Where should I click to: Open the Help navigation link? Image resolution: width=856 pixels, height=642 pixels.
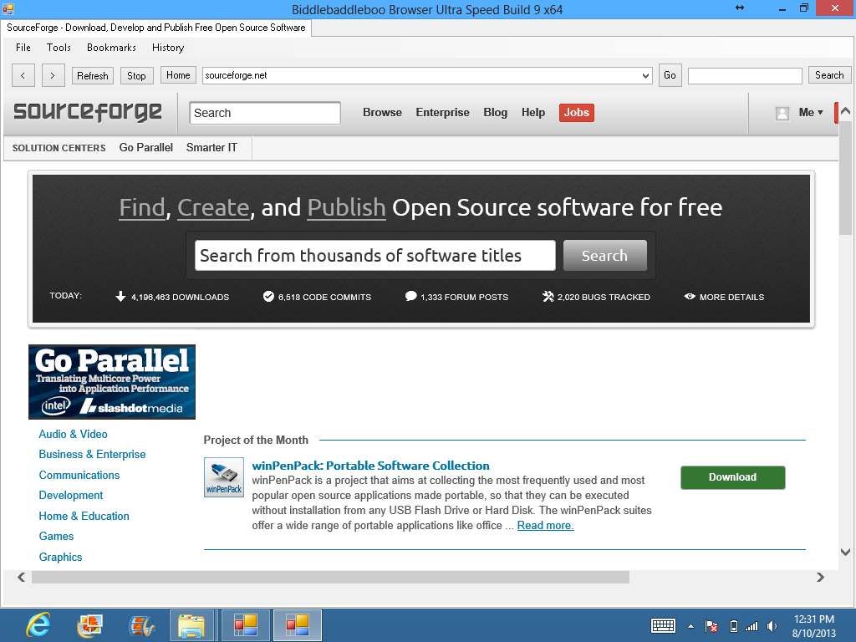point(533,113)
